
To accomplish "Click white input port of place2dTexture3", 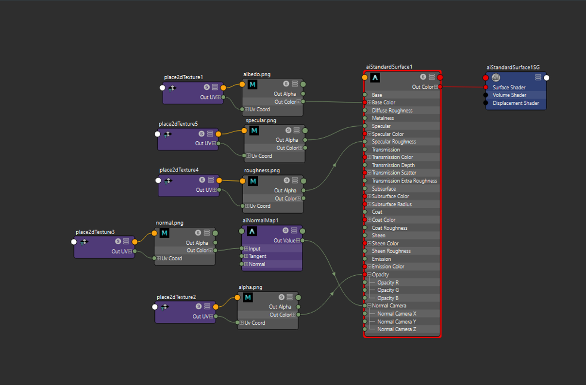I will (x=74, y=241).
